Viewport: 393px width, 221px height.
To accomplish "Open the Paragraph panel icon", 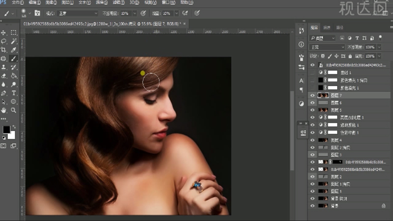I will point(301,90).
